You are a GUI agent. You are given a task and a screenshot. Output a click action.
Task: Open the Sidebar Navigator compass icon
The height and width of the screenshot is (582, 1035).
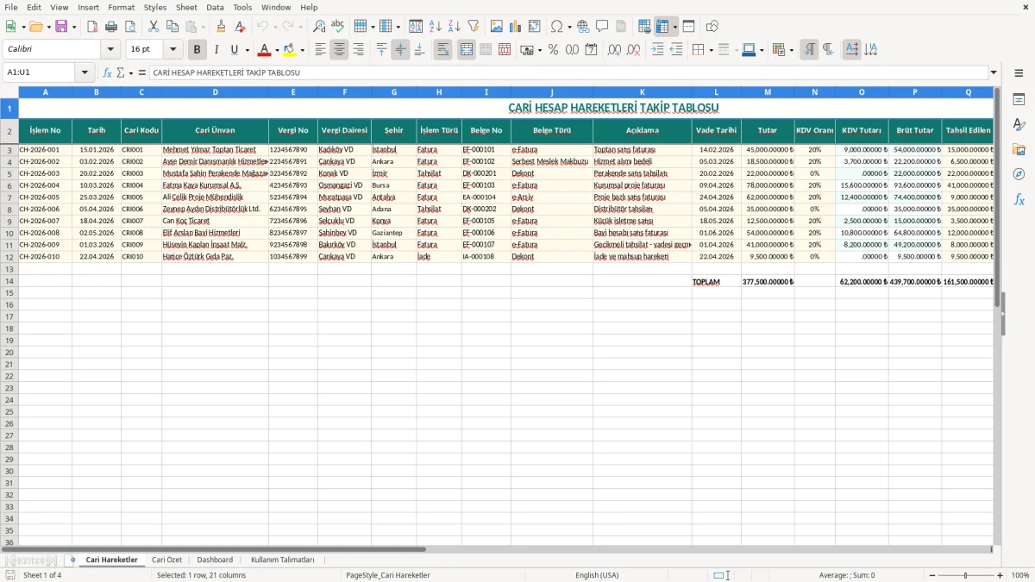(x=1019, y=174)
